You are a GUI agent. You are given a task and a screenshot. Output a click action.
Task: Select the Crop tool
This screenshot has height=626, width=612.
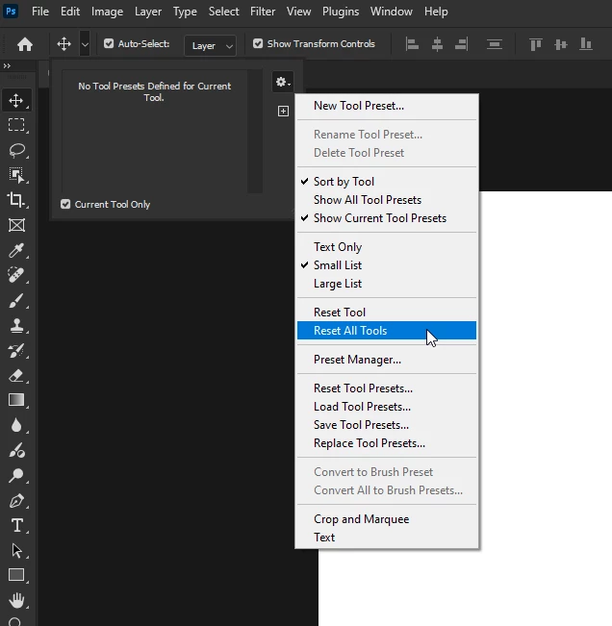pos(16,200)
